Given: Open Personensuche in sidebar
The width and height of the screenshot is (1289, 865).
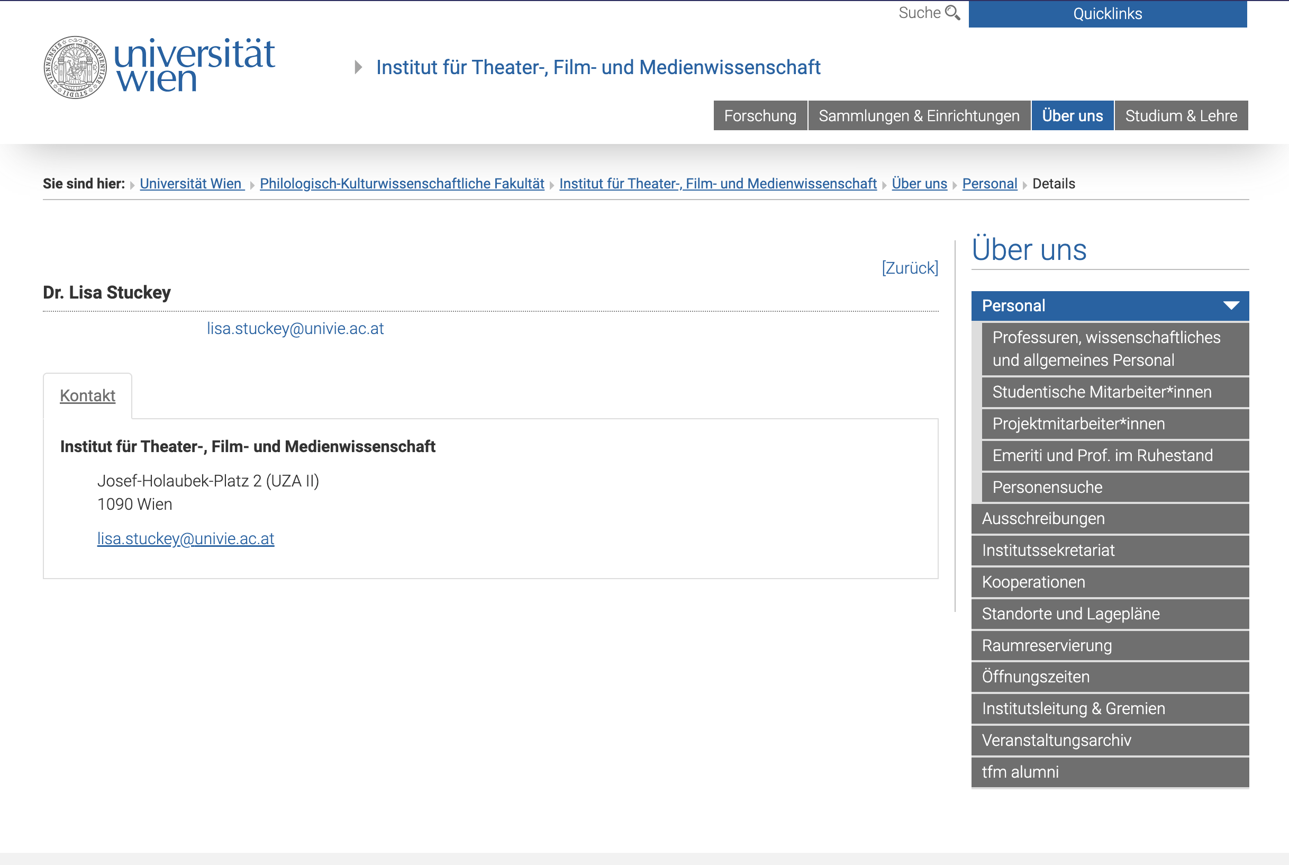Looking at the screenshot, I should pyautogui.click(x=1047, y=487).
